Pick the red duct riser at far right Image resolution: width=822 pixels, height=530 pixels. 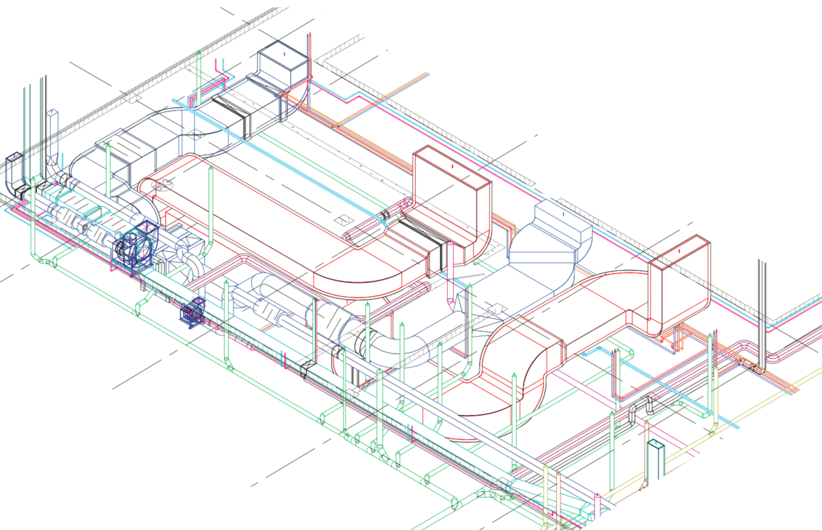coord(679,279)
